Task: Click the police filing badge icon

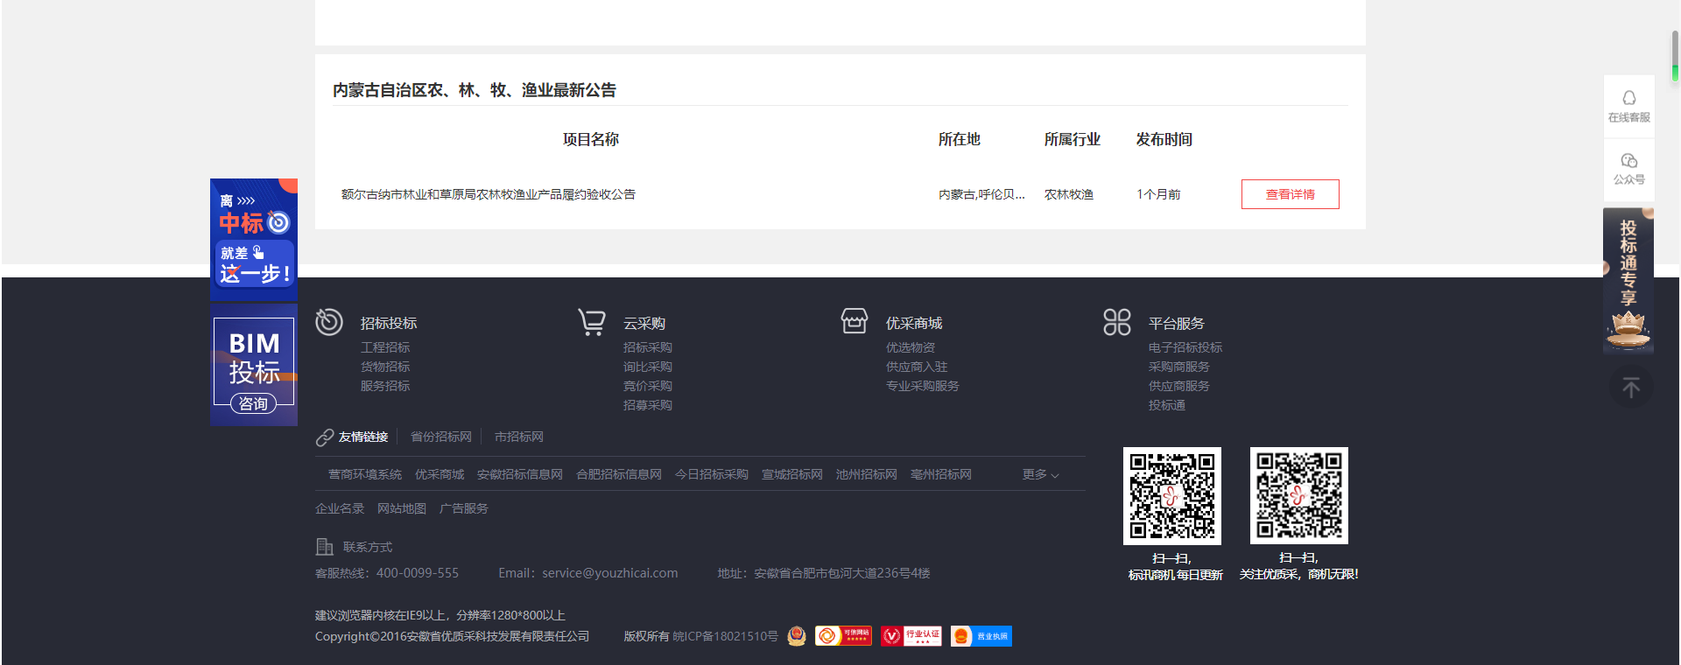Action: point(797,636)
